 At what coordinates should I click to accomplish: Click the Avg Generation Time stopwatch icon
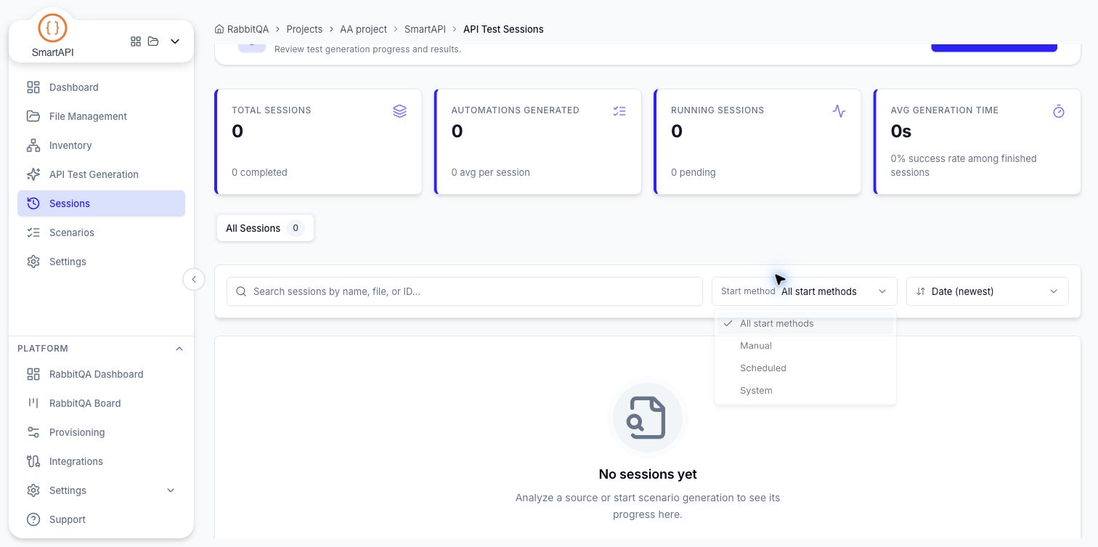click(1059, 111)
